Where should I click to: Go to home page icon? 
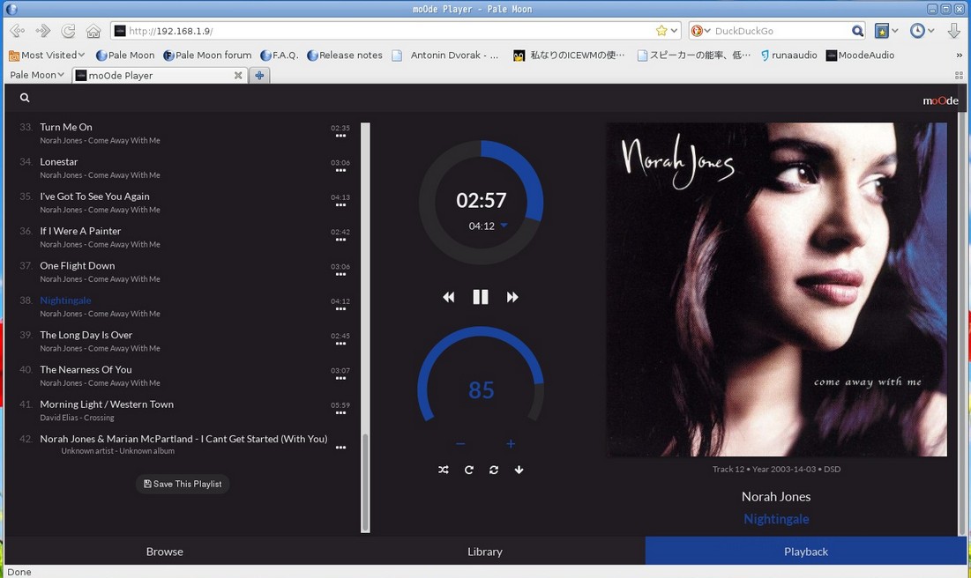[93, 30]
